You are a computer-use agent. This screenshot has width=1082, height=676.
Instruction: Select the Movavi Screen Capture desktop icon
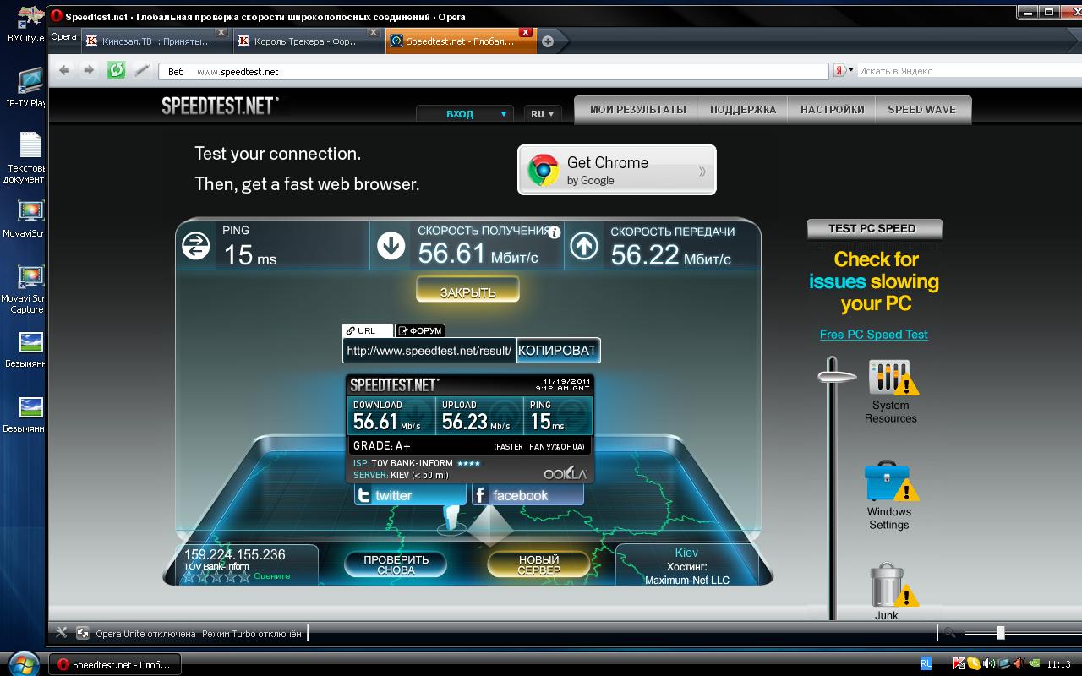[25, 290]
